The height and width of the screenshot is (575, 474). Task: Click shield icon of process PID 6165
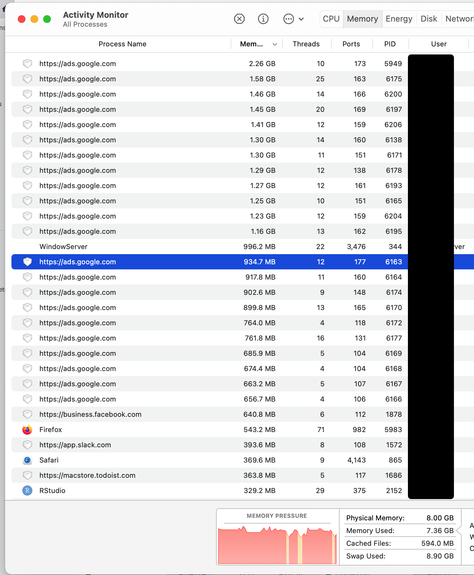point(28,201)
